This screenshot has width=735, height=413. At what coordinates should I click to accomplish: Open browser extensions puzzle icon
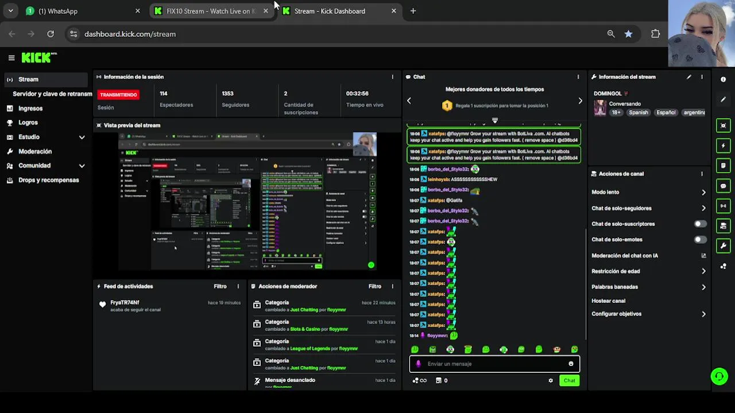655,34
